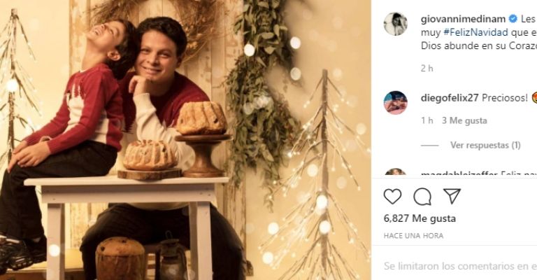Open magdableizeffer's avatar
This screenshot has height=280, width=537.
click(x=395, y=173)
